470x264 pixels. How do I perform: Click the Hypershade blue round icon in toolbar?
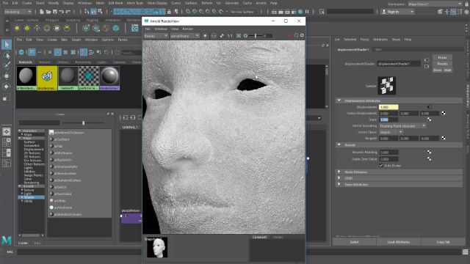coord(21,52)
